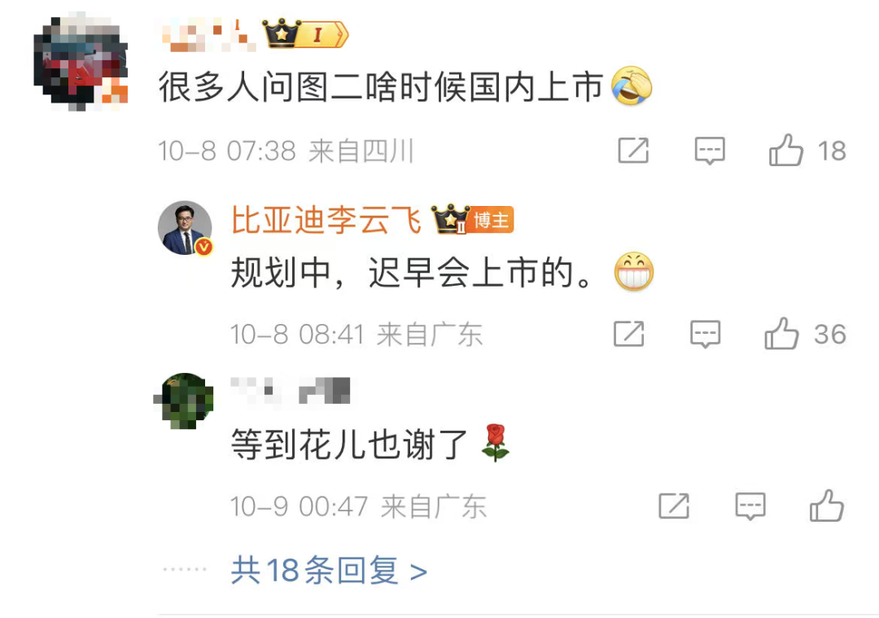
Task: View 比亚迪李云飞's profile avatar
Action: 185,228
